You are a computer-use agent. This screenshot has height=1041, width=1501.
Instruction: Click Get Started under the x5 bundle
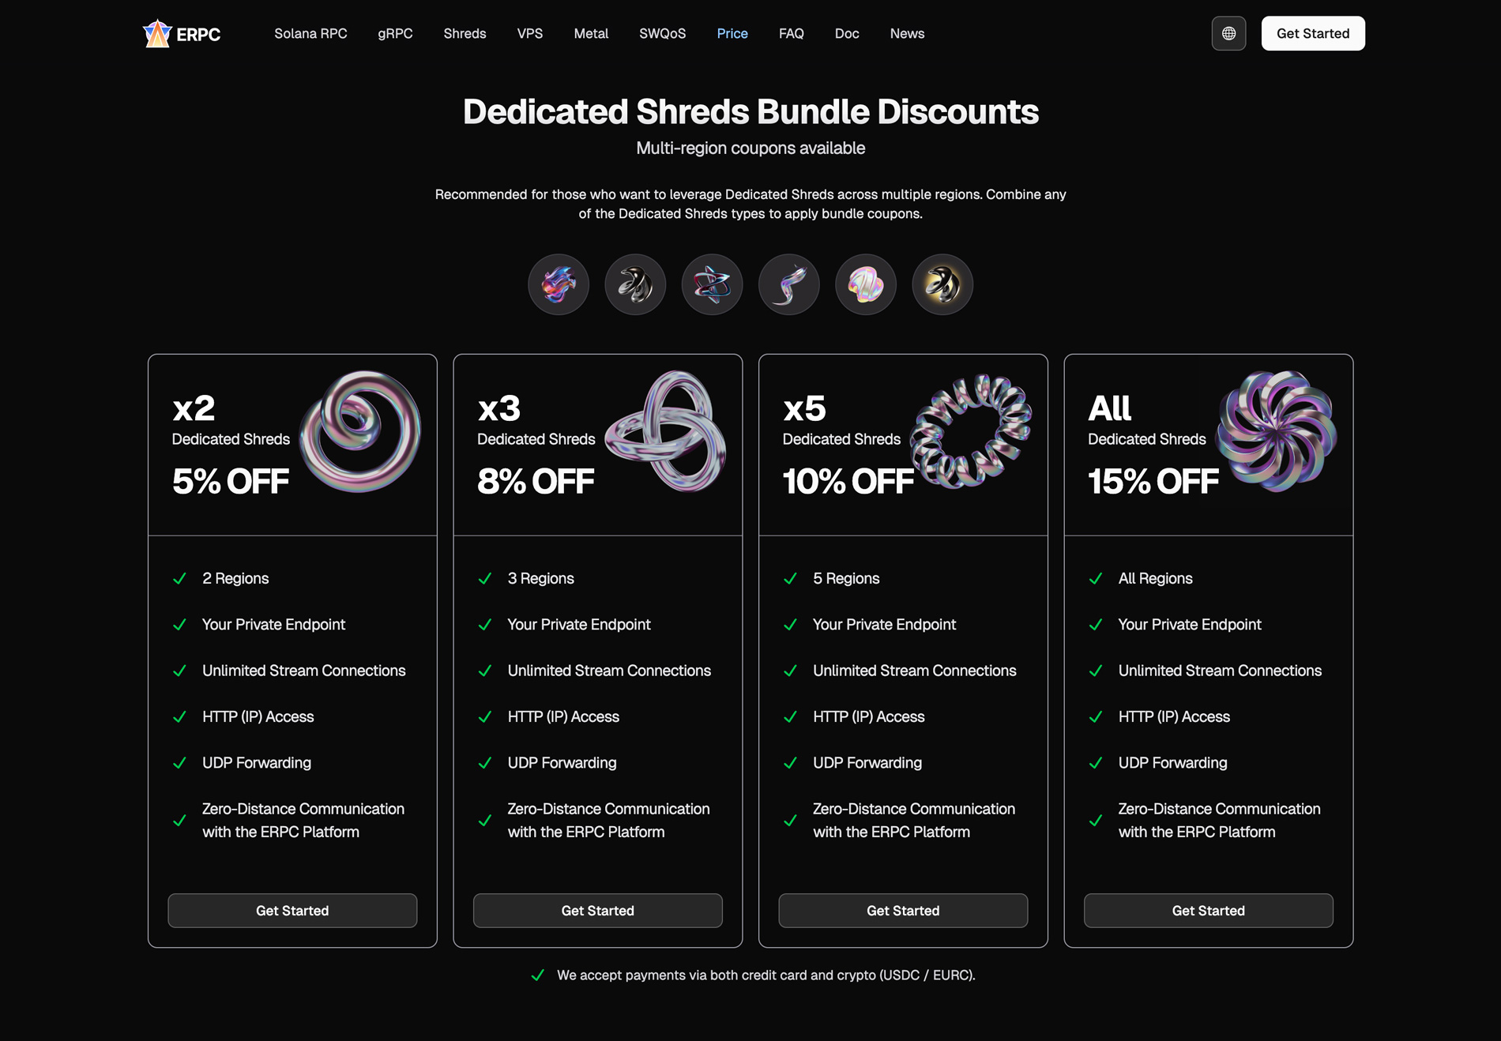pos(903,910)
